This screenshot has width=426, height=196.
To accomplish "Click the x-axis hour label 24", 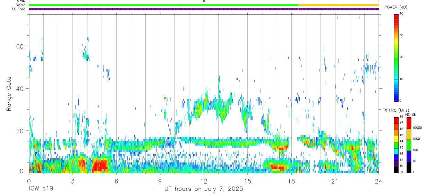I will 379,181.
